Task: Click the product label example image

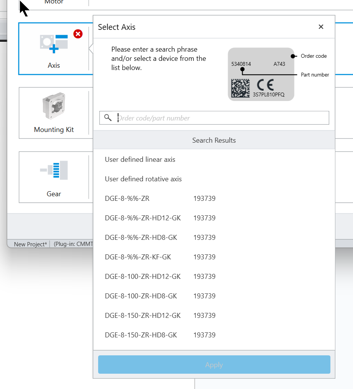Action: click(261, 74)
